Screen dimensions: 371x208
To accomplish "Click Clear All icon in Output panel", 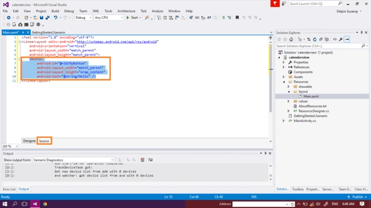I will 143,160.
